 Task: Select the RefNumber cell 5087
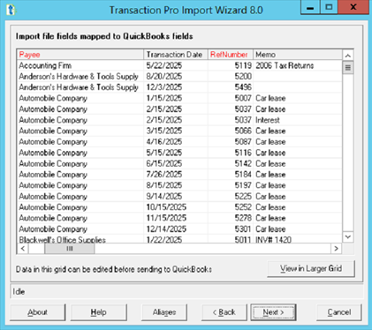coord(231,142)
